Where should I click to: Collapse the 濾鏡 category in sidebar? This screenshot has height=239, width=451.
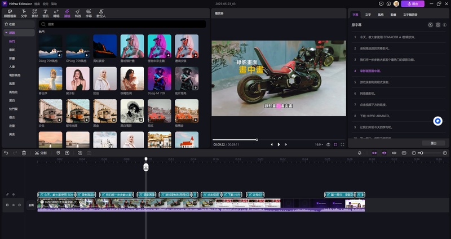(6, 33)
